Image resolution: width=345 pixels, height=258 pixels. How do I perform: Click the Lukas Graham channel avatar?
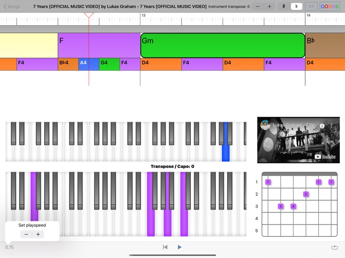265,125
